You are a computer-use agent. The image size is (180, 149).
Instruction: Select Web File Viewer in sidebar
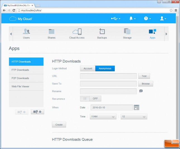(x=26, y=86)
